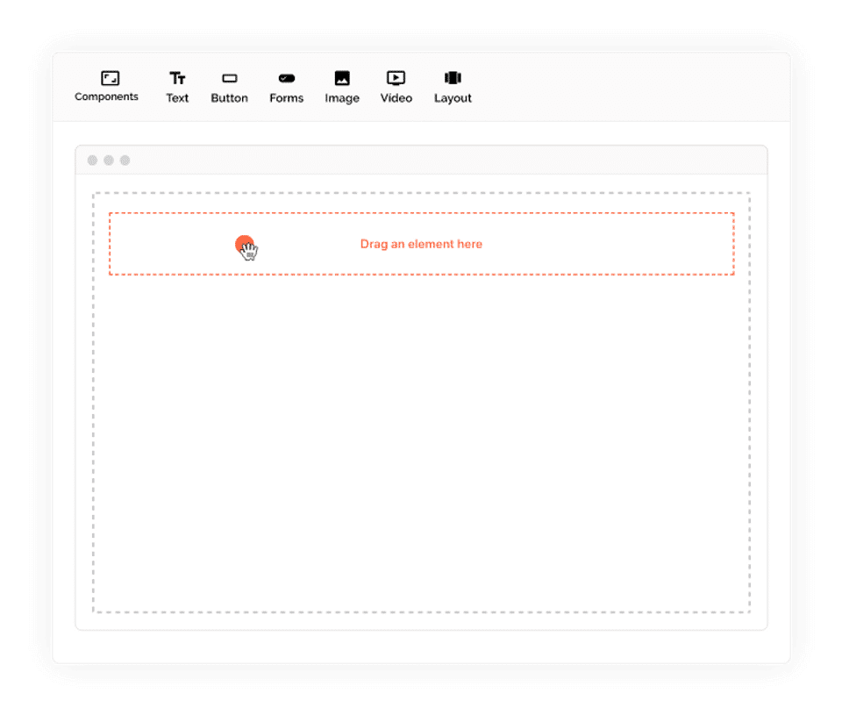Viewport: 842px width, 715px height.
Task: Click the Video label in toolbar
Action: click(x=396, y=97)
